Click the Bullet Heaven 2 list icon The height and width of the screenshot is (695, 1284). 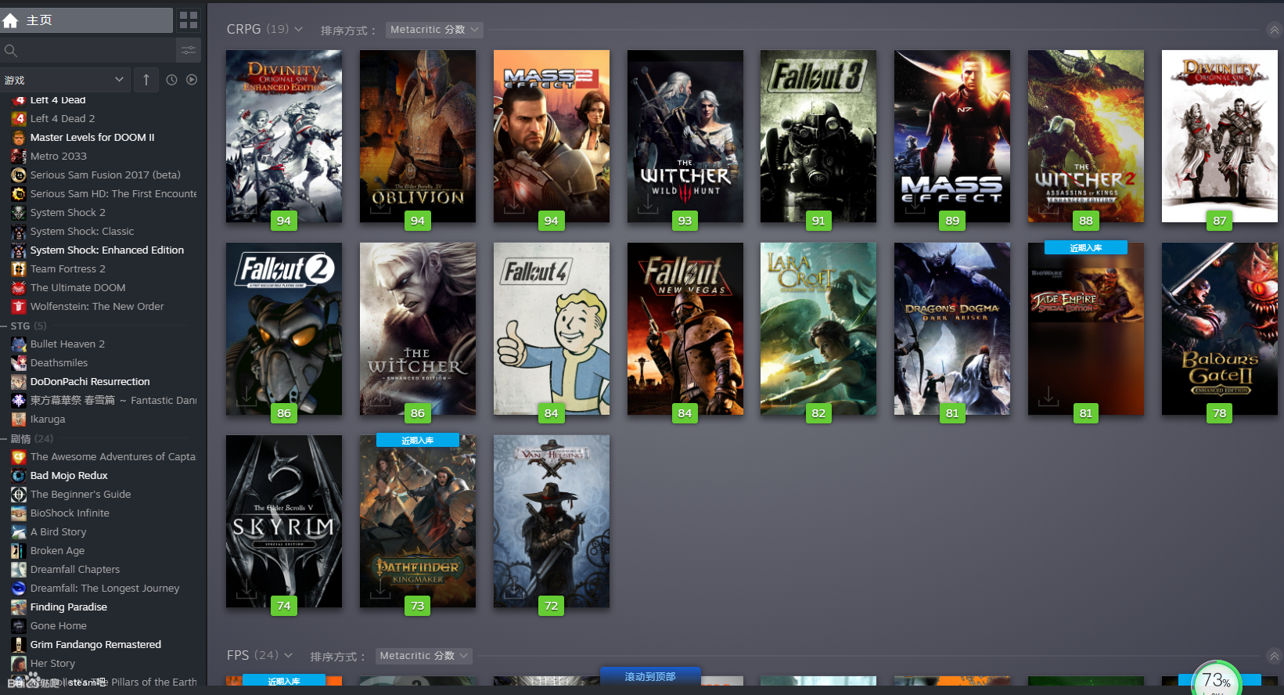tap(19, 344)
